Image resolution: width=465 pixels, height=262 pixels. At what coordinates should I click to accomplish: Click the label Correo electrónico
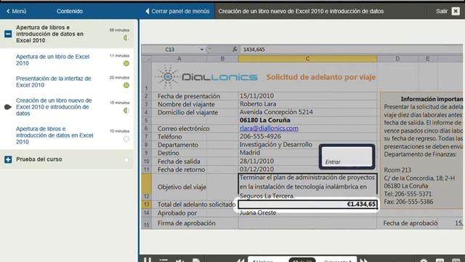point(183,129)
